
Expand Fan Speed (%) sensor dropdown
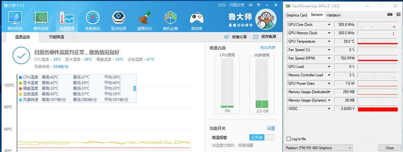(x=329, y=50)
